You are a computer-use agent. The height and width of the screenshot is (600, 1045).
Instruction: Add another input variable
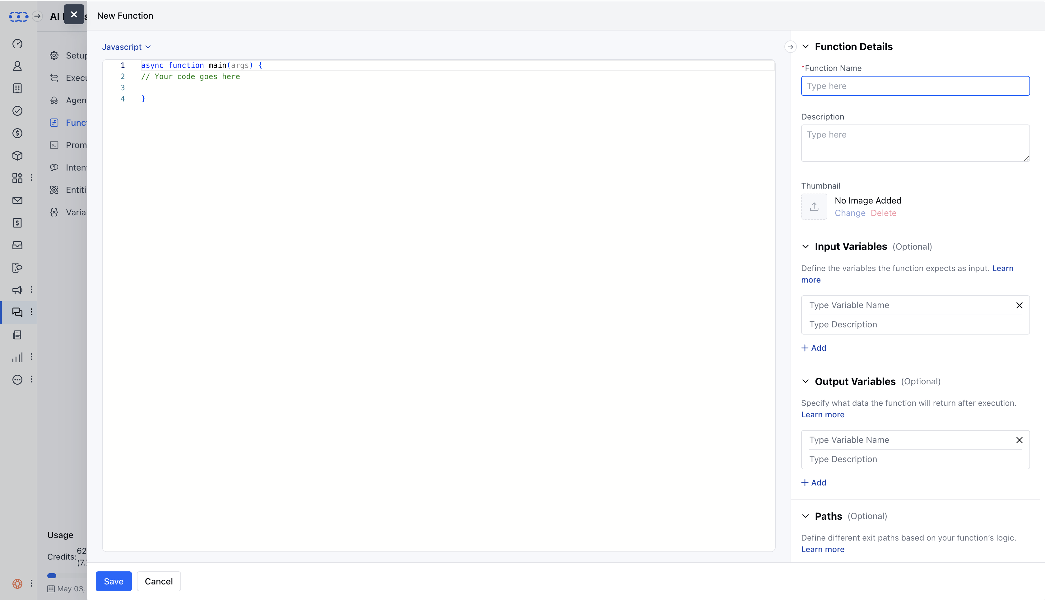[814, 348]
